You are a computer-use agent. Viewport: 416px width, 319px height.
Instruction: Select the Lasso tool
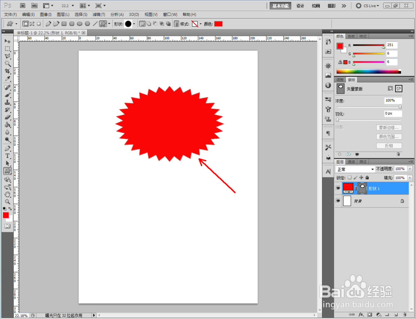pyautogui.click(x=7, y=56)
